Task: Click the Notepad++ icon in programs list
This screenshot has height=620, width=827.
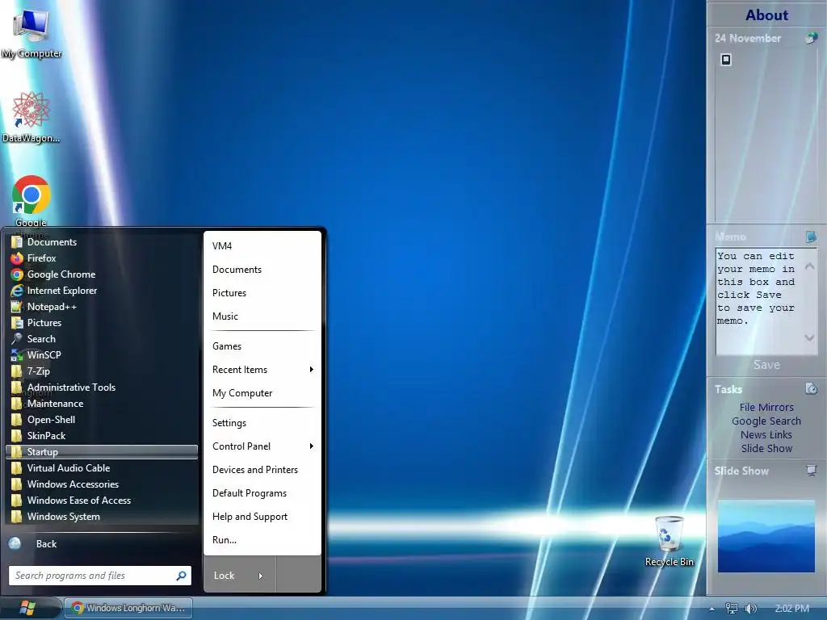Action: [17, 306]
